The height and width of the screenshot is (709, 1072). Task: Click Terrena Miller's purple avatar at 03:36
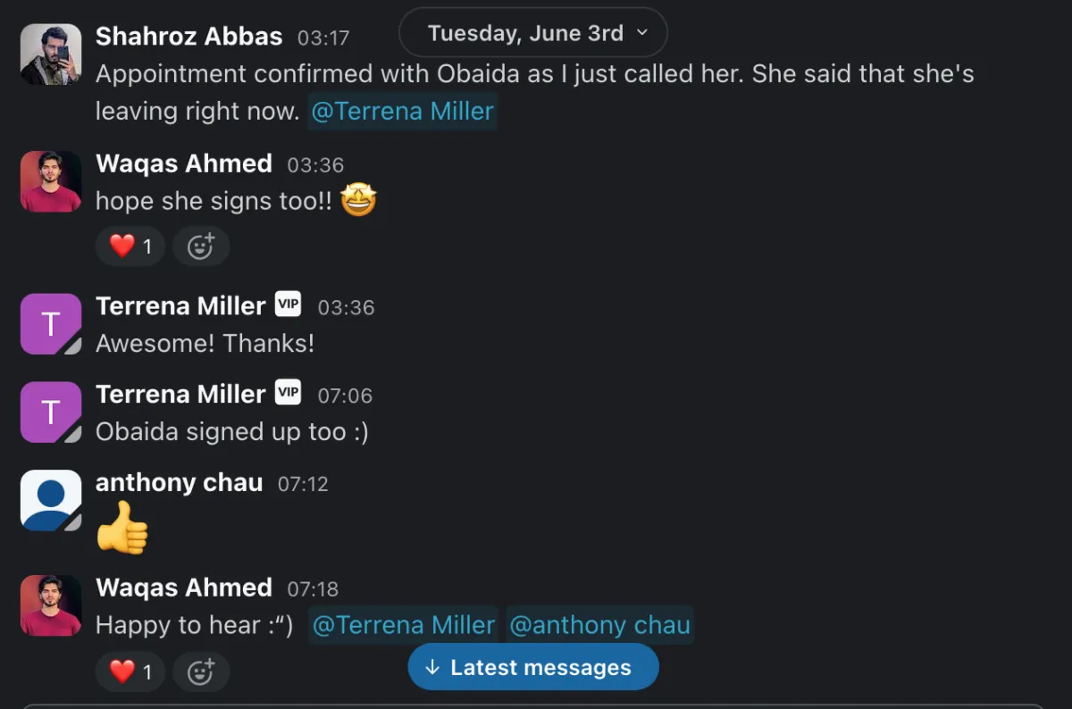(51, 323)
